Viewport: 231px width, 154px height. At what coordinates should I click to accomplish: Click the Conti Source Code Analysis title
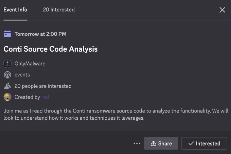51,49
